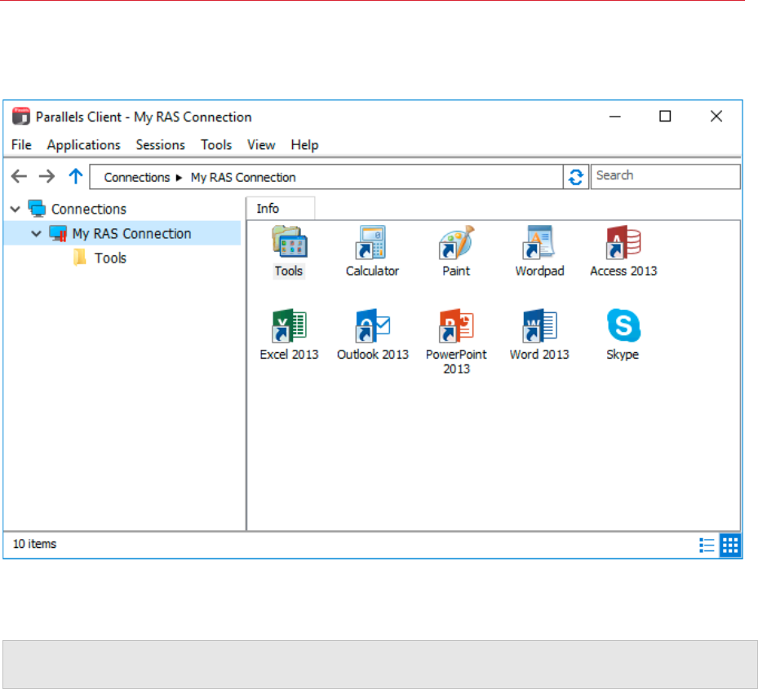Collapse the My RAS Connection node

(36, 234)
